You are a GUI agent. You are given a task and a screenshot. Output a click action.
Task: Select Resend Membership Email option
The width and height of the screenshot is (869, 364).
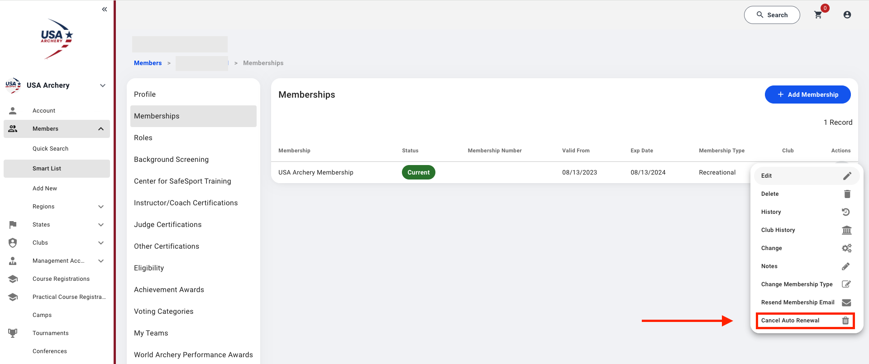[807, 303]
